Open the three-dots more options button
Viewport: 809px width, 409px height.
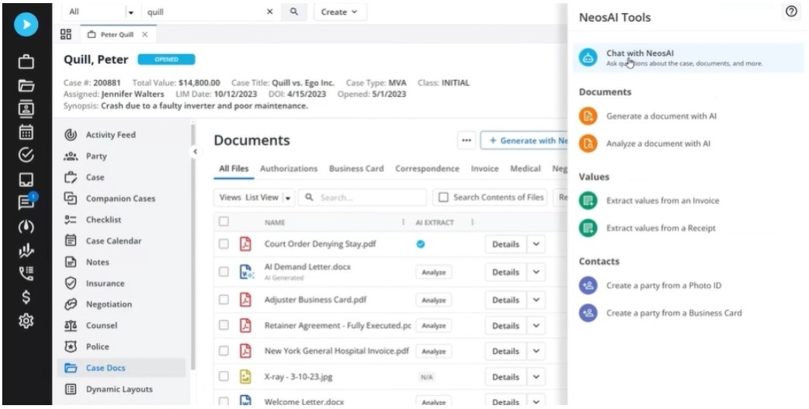[x=467, y=140]
